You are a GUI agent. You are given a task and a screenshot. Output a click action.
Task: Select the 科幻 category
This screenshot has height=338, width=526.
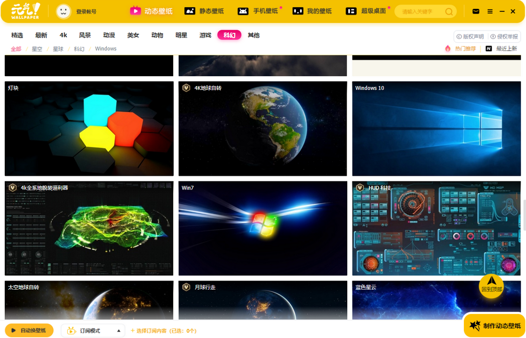tap(230, 35)
